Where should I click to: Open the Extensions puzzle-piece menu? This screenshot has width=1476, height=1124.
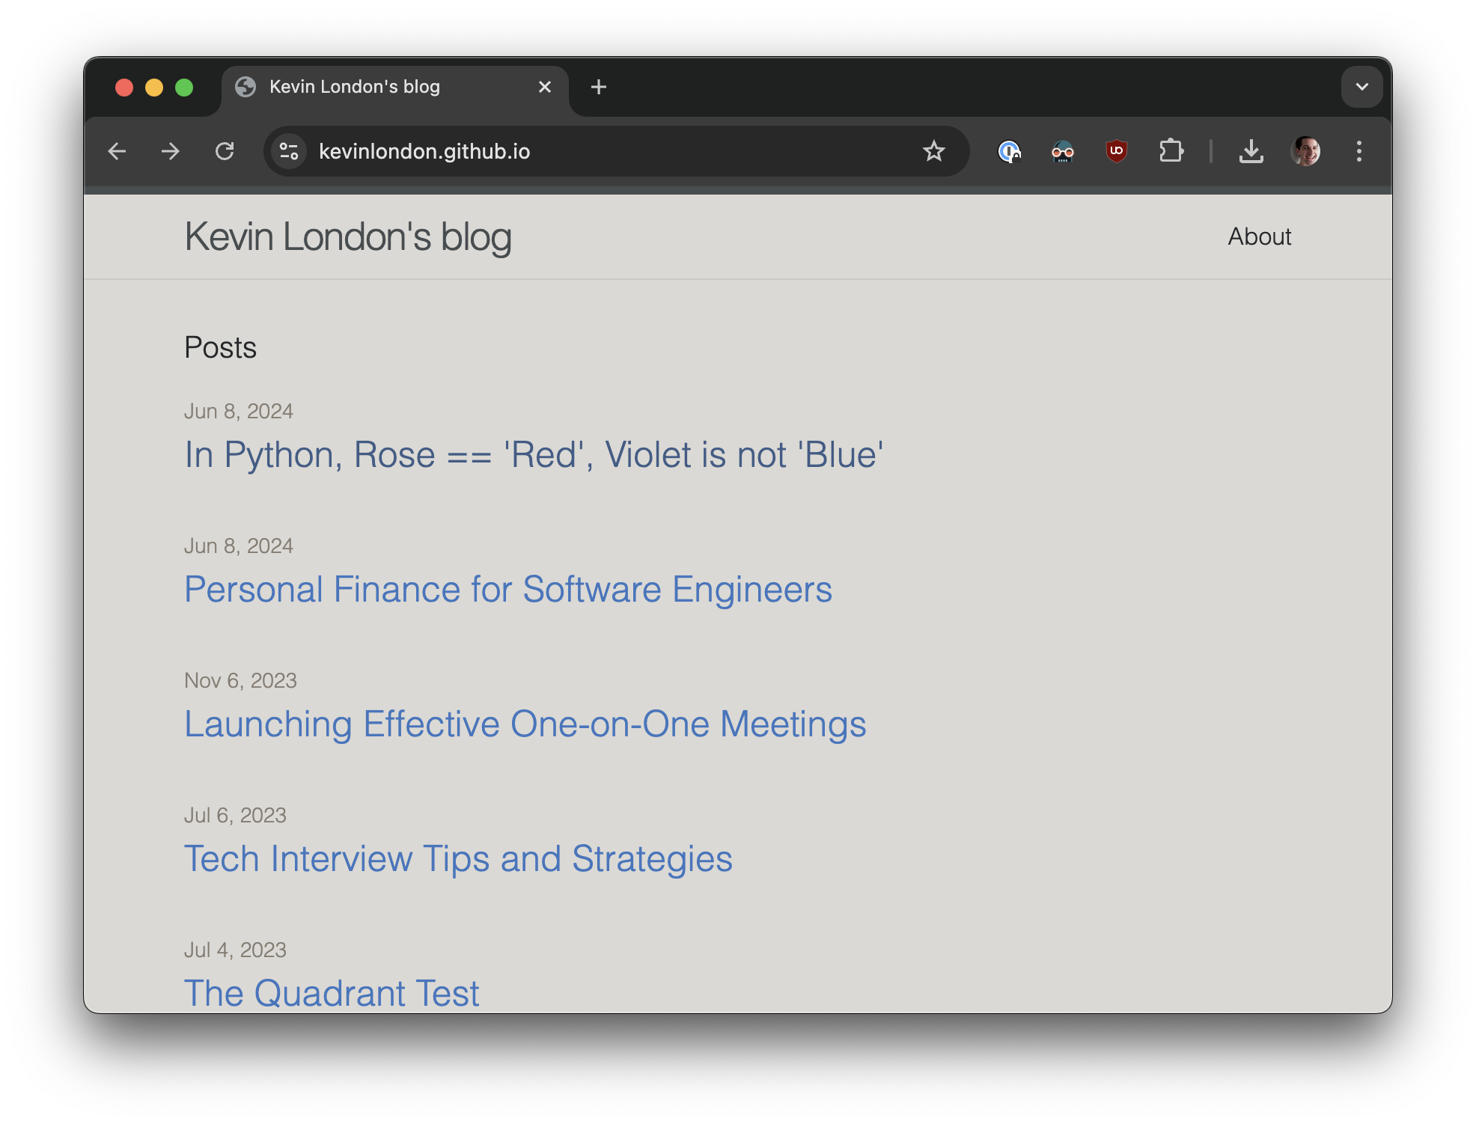(1172, 151)
